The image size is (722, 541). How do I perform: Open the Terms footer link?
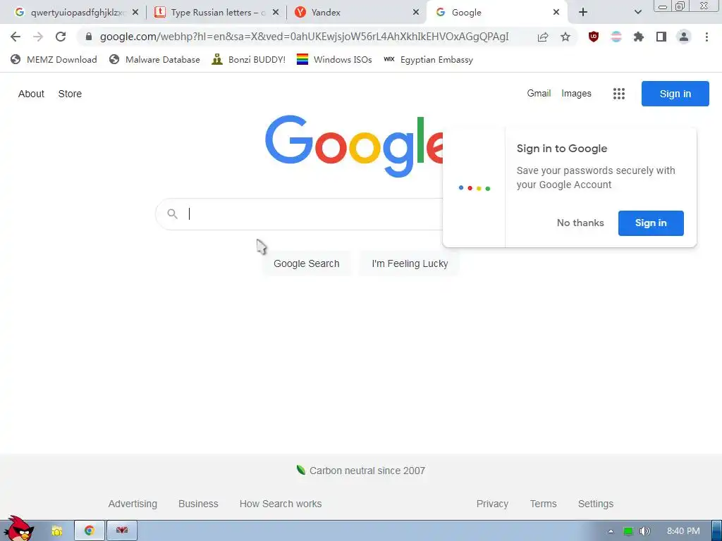(543, 504)
